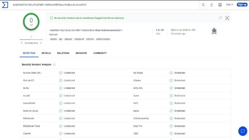Click the reanalyze refresh icon

(220, 18)
